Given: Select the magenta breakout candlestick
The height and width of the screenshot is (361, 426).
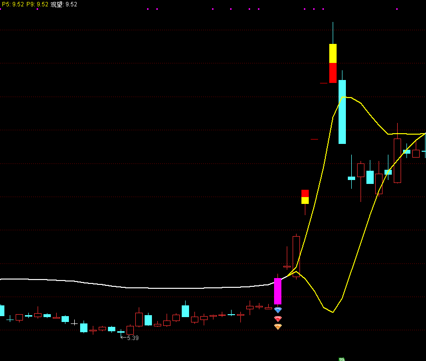Looking at the screenshot, I should [277, 291].
